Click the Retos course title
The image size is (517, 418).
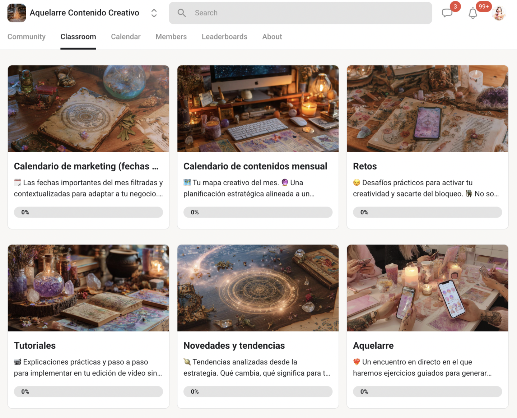click(365, 166)
